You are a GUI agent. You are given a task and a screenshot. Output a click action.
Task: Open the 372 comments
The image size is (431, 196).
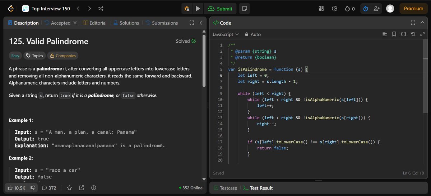click(49, 188)
